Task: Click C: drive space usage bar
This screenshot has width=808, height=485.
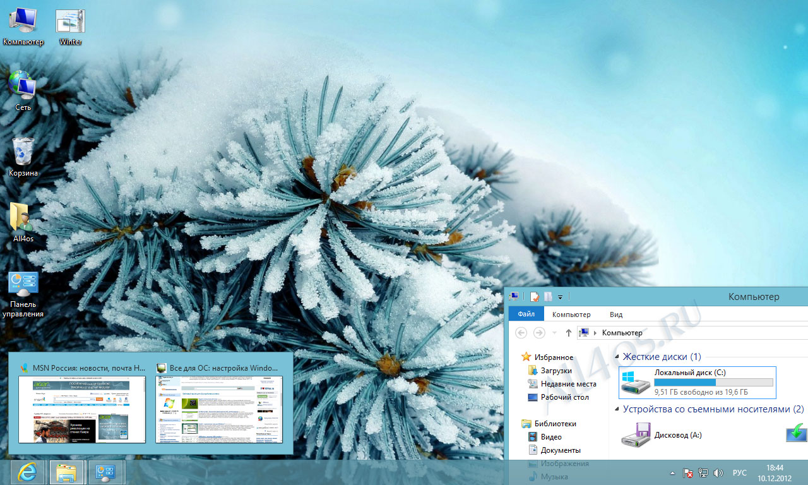Action: (713, 382)
